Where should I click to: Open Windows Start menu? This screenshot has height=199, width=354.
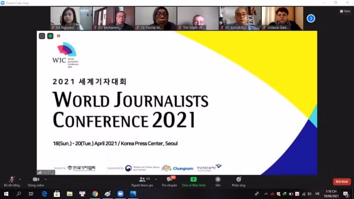coord(6,194)
